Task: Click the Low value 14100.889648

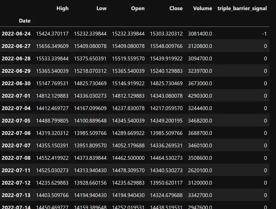Action: tap(90, 121)
